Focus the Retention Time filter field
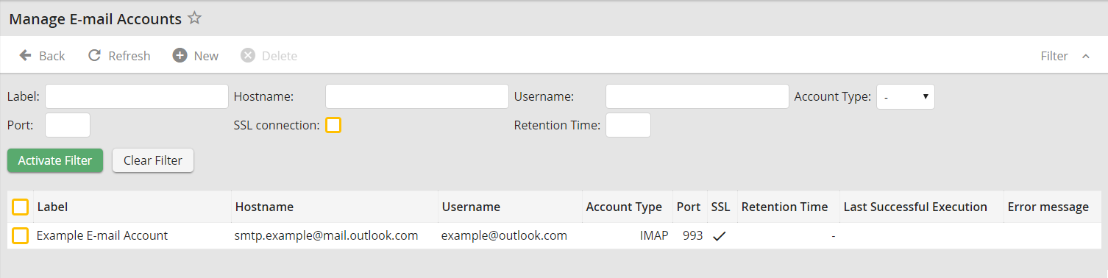The width and height of the screenshot is (1108, 278). pos(628,125)
